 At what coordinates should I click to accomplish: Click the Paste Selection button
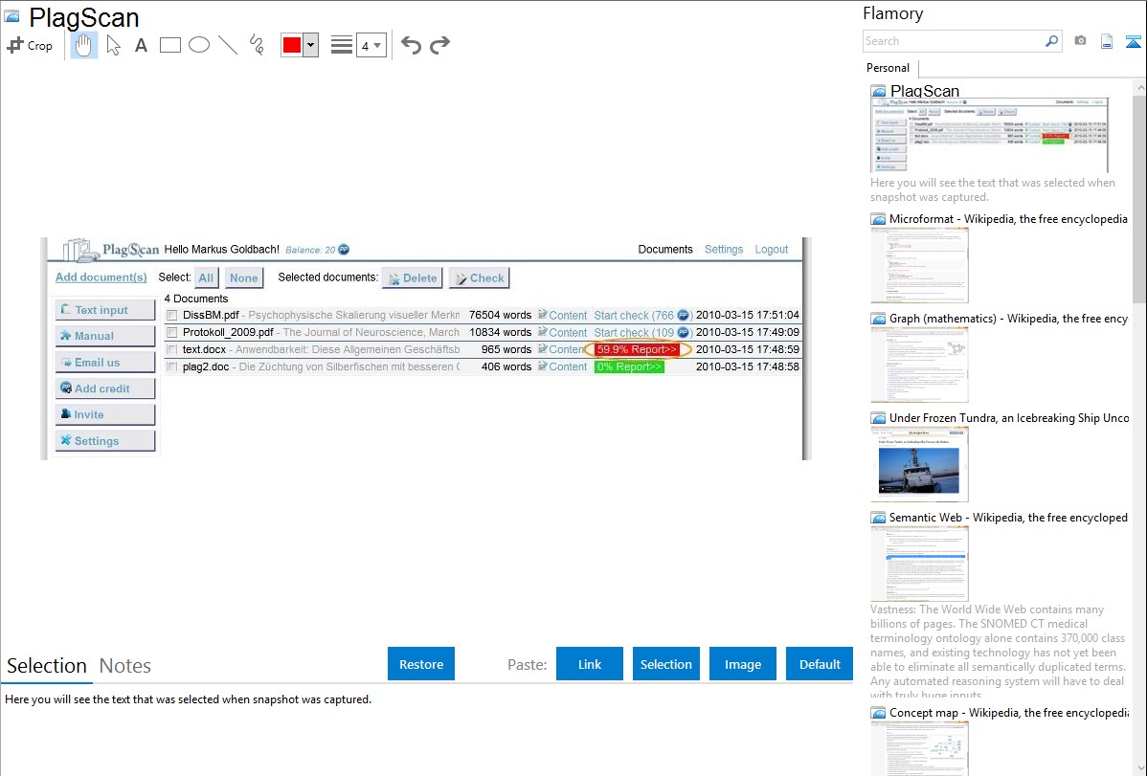(x=666, y=664)
